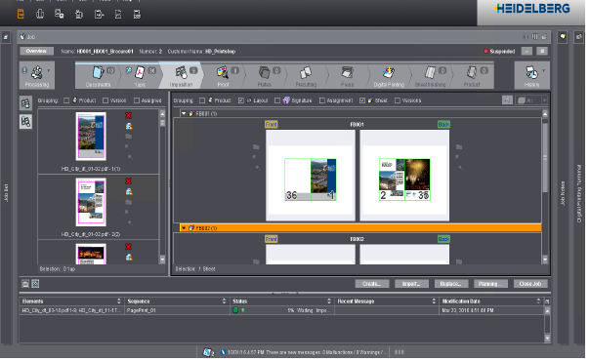The height and width of the screenshot is (361, 590).
Task: Click the green play button next to Suspended
Action: 527,51
